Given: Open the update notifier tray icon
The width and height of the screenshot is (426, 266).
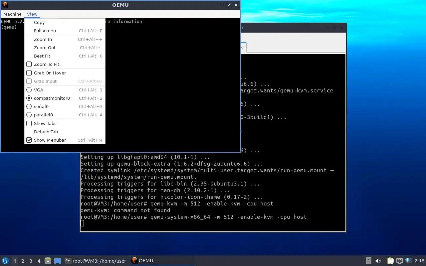Looking at the screenshot, I should click(408, 260).
